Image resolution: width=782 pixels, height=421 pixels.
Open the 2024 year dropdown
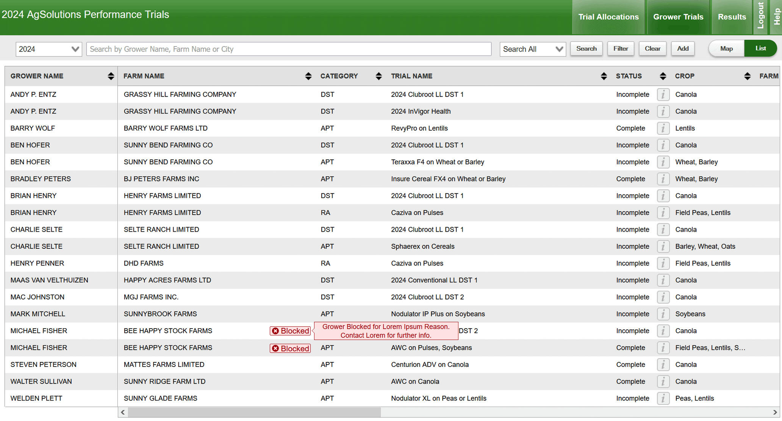click(x=48, y=49)
